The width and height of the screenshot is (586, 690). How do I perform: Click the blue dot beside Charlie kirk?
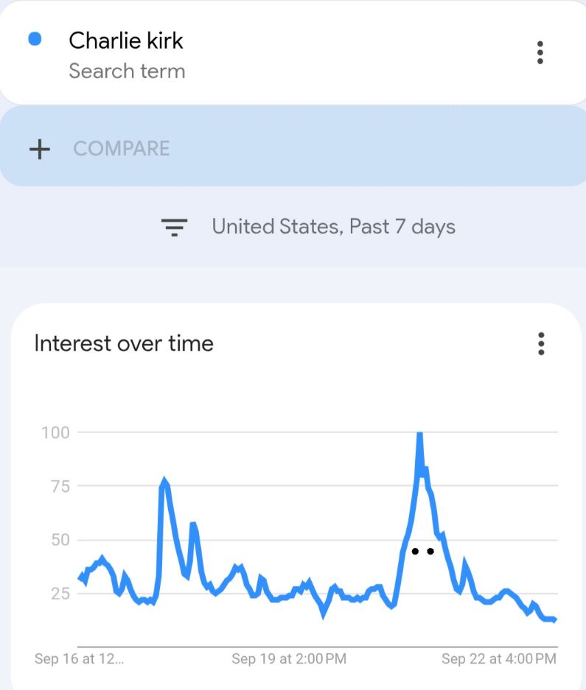[x=35, y=39]
